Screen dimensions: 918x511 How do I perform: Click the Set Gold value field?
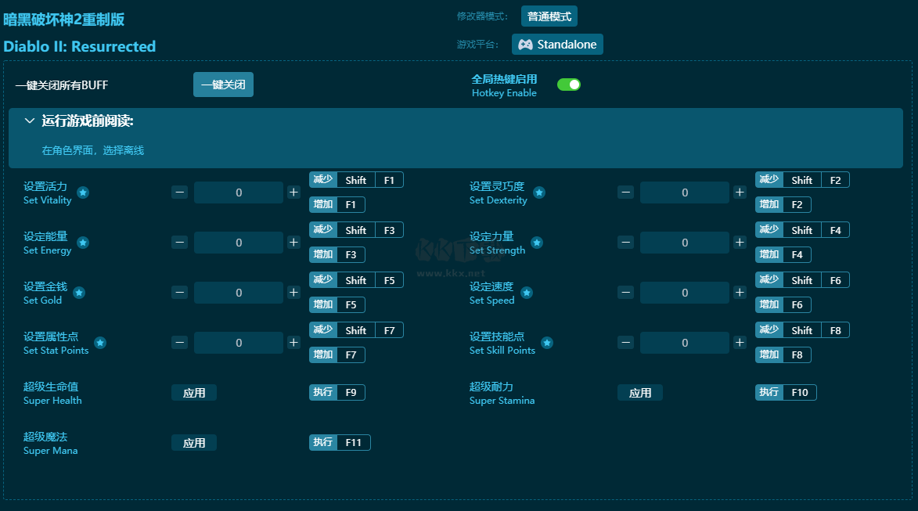pyautogui.click(x=238, y=293)
